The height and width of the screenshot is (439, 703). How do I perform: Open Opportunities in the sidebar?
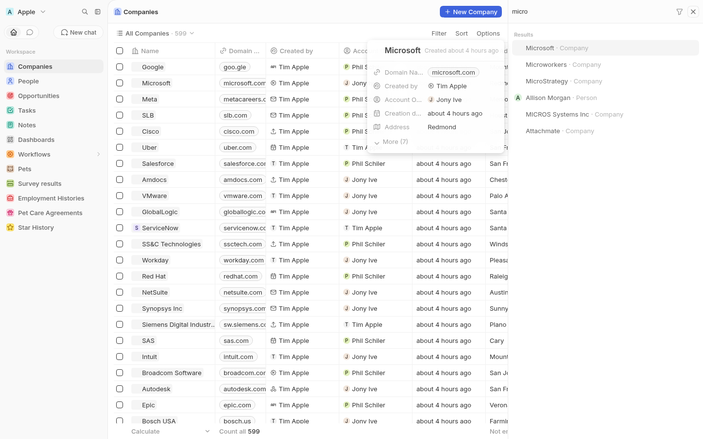pos(54,96)
